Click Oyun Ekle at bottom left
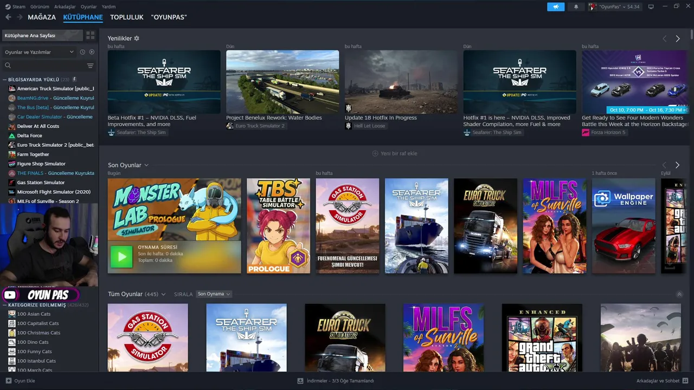 pos(20,381)
